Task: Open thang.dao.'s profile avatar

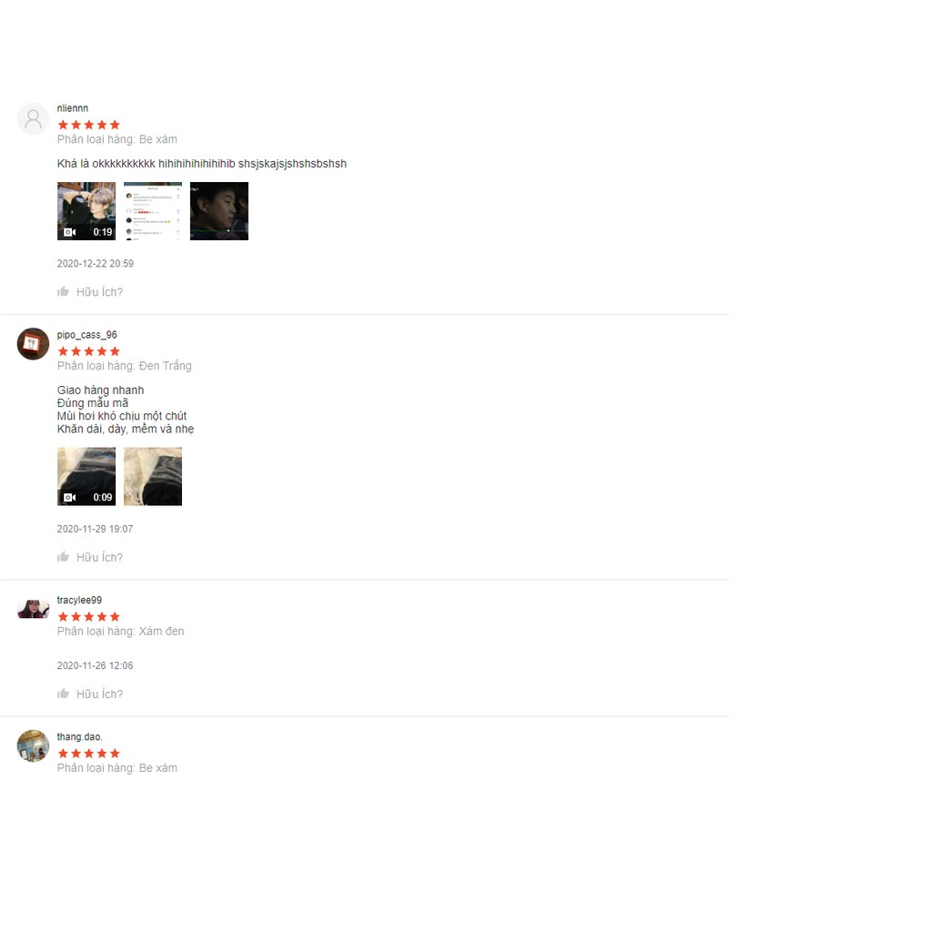Action: tap(34, 746)
